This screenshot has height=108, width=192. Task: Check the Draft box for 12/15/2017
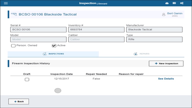pos(27,79)
